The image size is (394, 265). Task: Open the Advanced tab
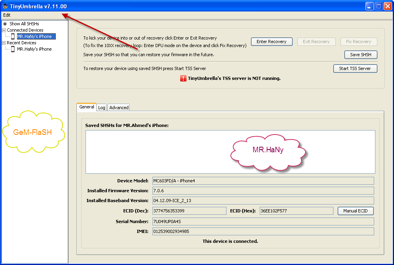(x=119, y=108)
